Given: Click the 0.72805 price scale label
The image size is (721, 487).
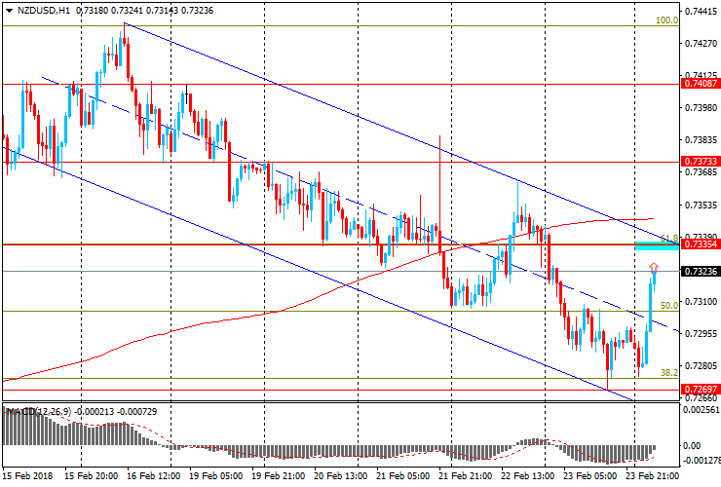Looking at the screenshot, I should pyautogui.click(x=702, y=366).
